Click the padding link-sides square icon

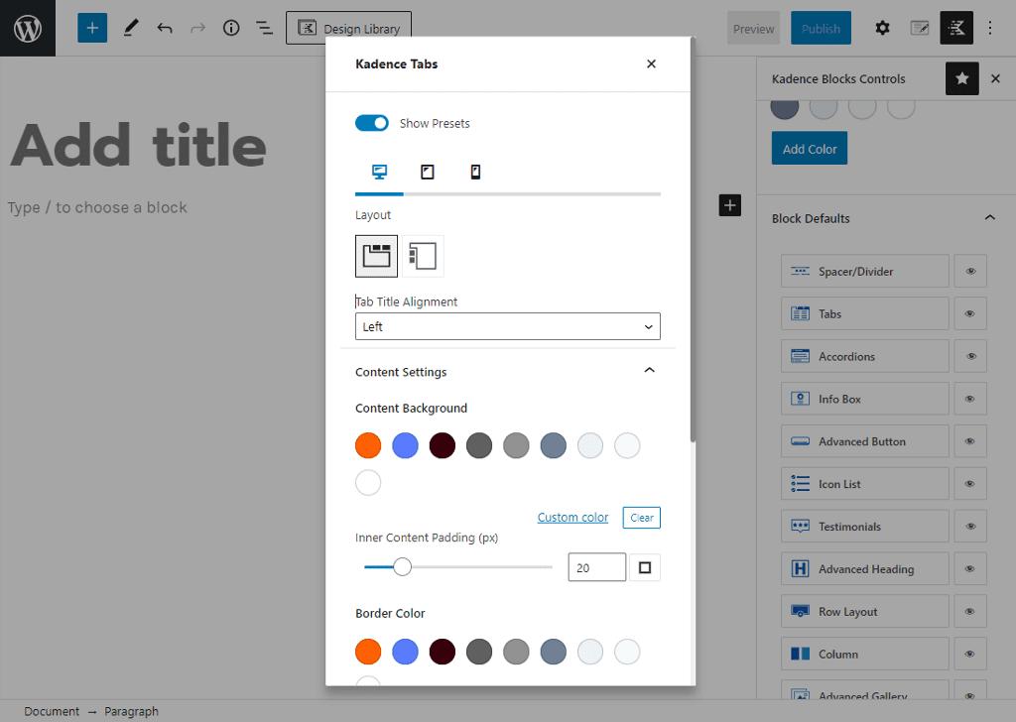click(x=645, y=567)
